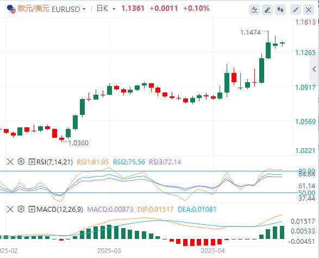The width and height of the screenshot is (319, 258).
Task: Click the 0.00533 MACD axis label
Action: point(303,231)
